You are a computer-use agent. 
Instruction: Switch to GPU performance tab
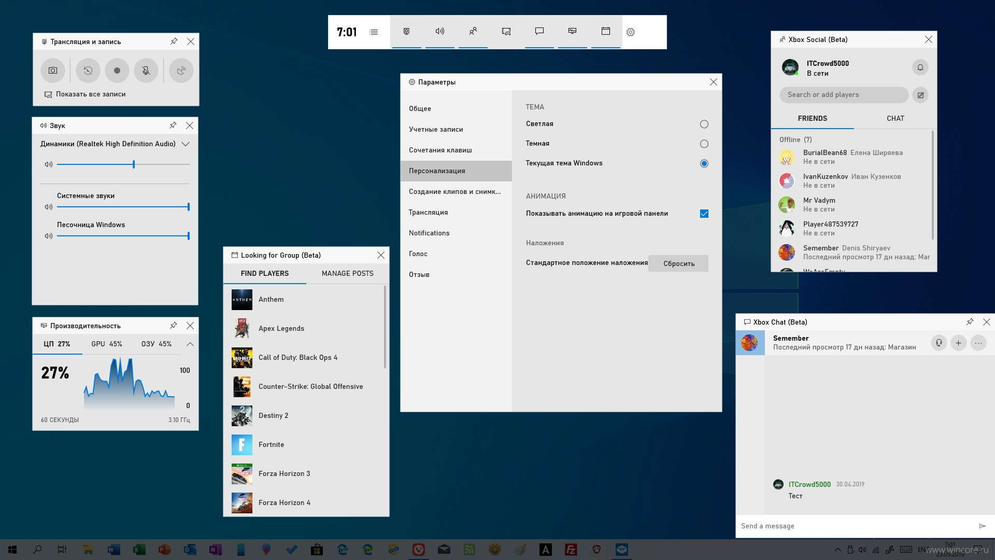pyautogui.click(x=107, y=344)
